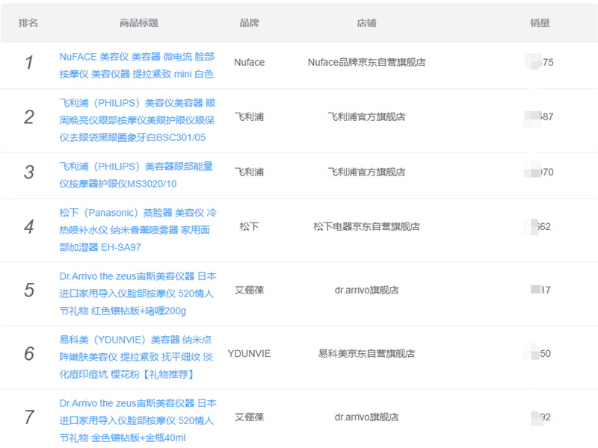Click the 易科美京东自营旗舰店 store name
Image resolution: width=598 pixels, height=448 pixels.
366,354
